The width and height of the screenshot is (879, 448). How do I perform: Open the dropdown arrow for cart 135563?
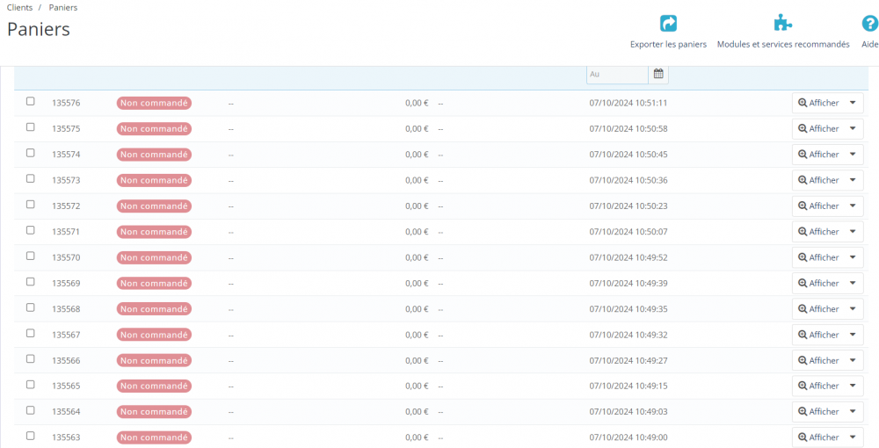click(853, 437)
